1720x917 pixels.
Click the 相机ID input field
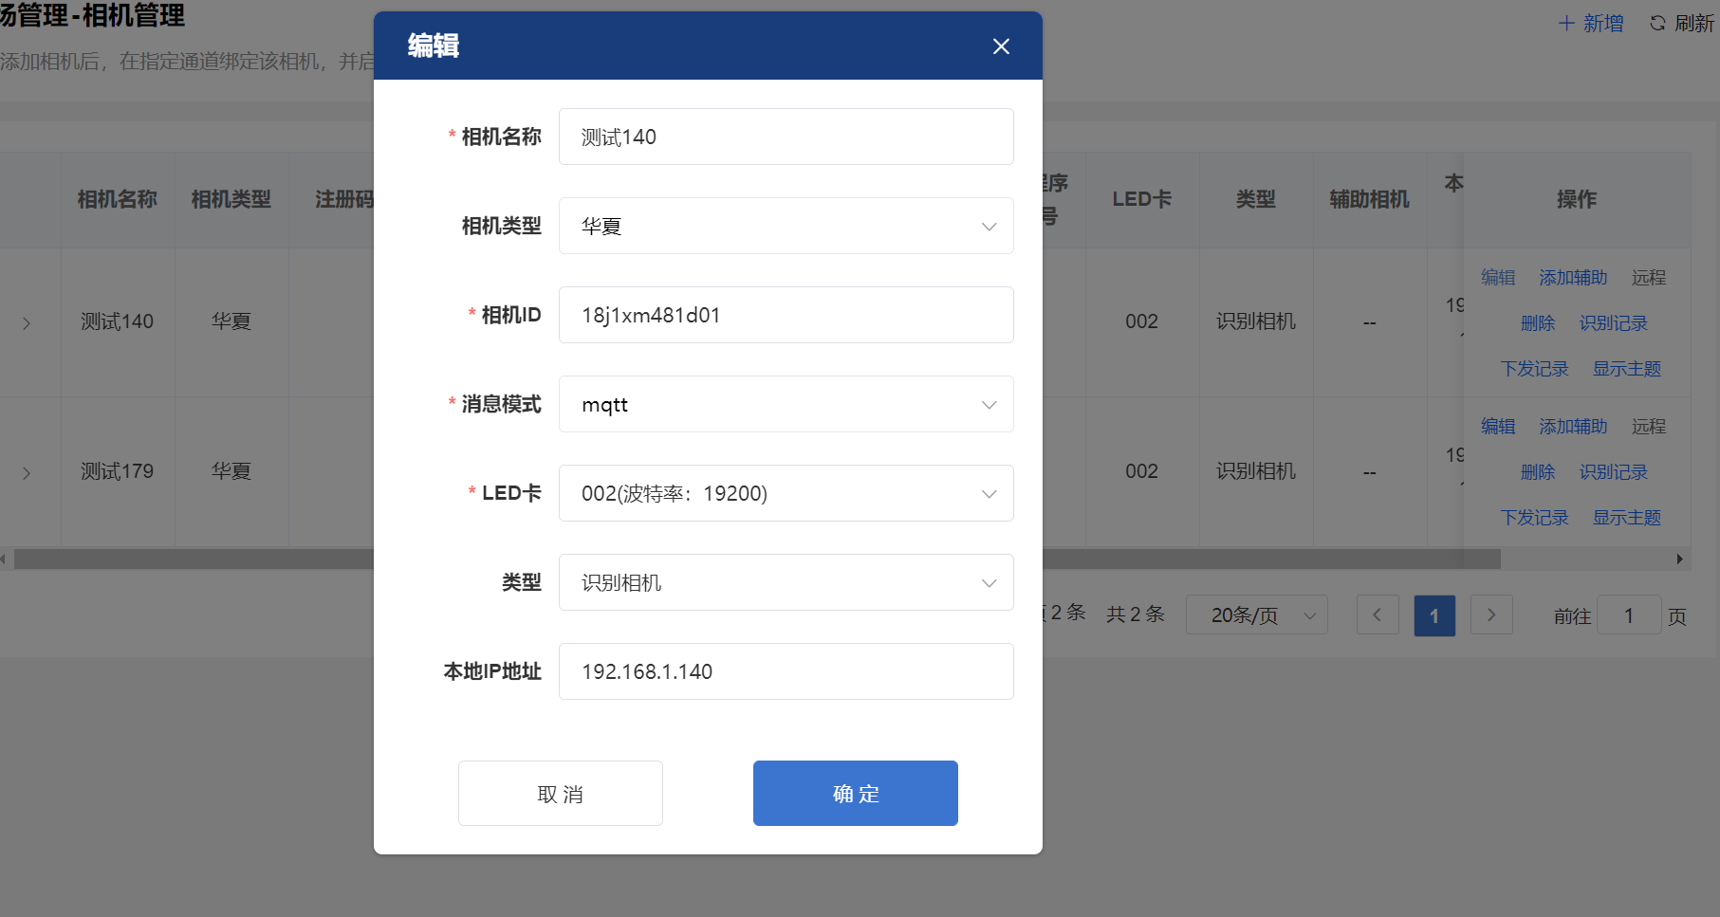click(786, 315)
